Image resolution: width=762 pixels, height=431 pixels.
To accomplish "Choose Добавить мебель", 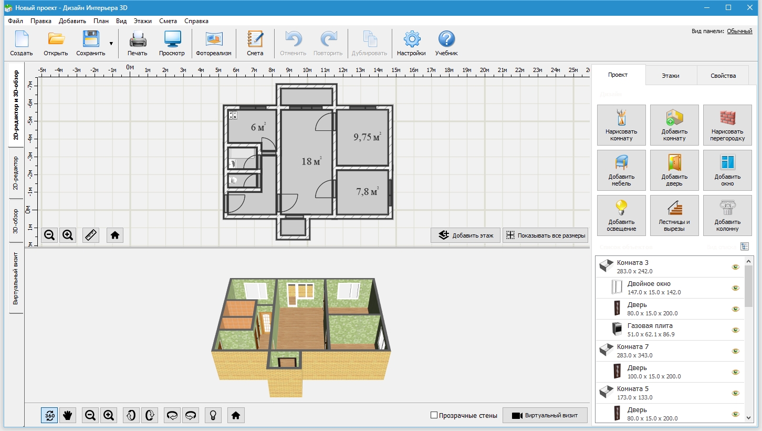I will coord(621,170).
